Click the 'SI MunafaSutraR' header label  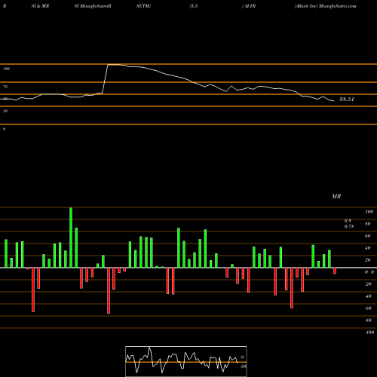[93, 6]
